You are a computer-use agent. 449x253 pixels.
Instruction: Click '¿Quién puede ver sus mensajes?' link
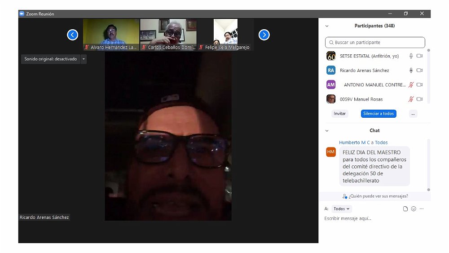pos(375,196)
